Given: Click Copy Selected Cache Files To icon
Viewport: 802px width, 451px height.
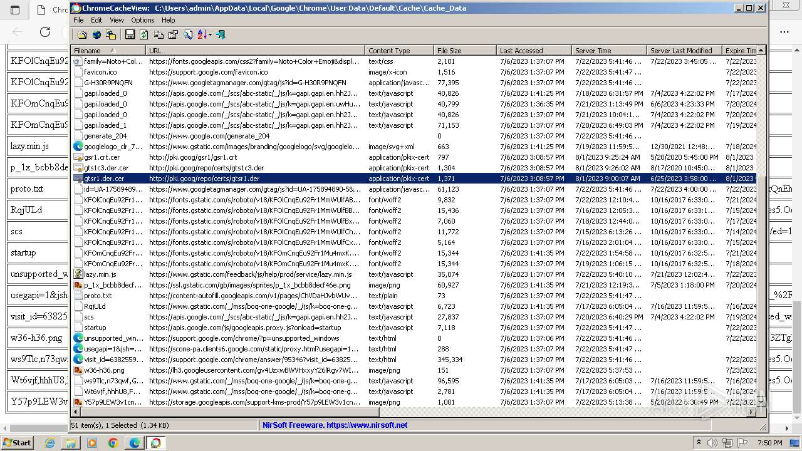Looking at the screenshot, I should [111, 35].
